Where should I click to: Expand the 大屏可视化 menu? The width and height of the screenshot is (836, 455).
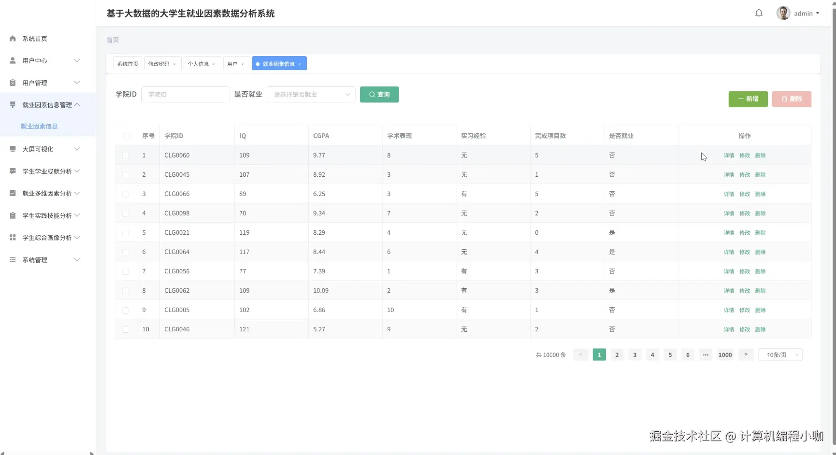pyautogui.click(x=77, y=149)
